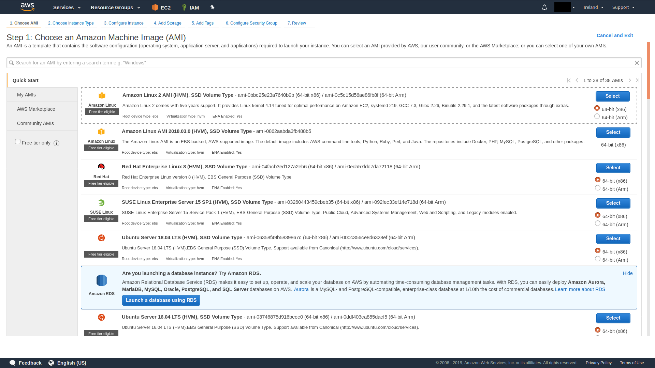Image resolution: width=655 pixels, height=368 pixels.
Task: Launch a database using RDS button
Action: coord(161,300)
